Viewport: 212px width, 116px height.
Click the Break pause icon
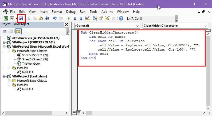[x=75, y=18]
